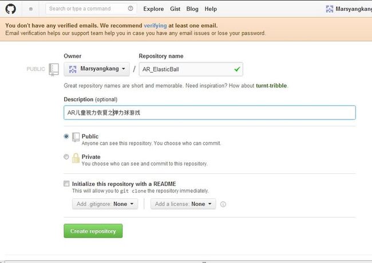Open the Explore menu item
Image resolution: width=372 pixels, height=263 pixels.
coord(153,9)
